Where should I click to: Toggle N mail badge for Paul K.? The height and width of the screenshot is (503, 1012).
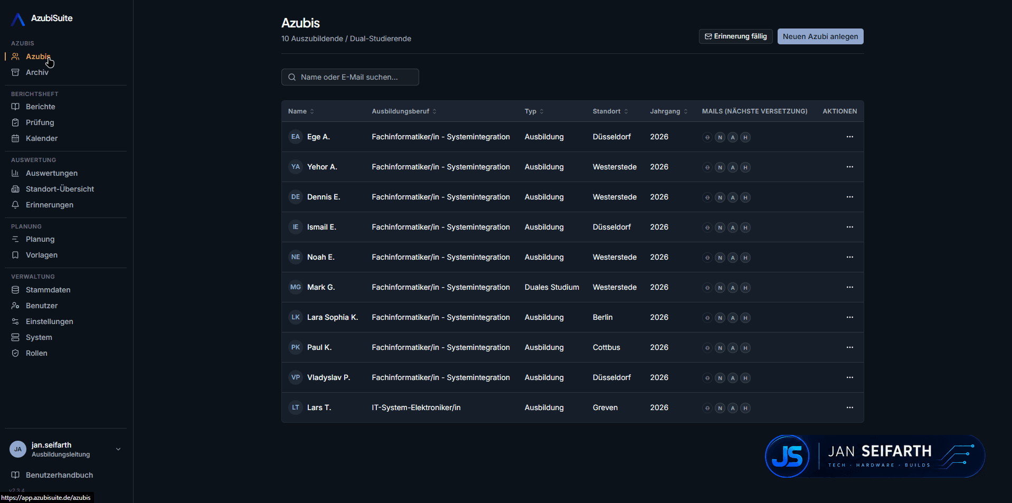click(x=720, y=348)
